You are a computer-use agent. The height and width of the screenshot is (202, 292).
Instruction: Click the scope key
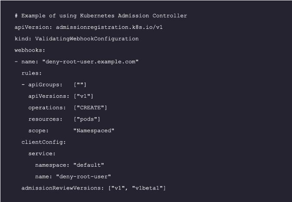click(x=38, y=131)
